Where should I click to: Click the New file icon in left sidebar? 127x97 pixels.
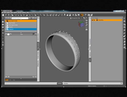pos(3,18)
